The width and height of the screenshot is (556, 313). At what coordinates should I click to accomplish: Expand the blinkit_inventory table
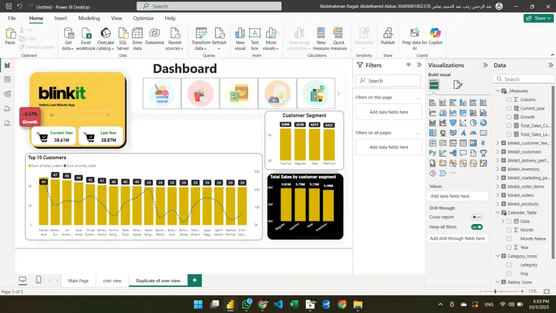click(x=498, y=169)
